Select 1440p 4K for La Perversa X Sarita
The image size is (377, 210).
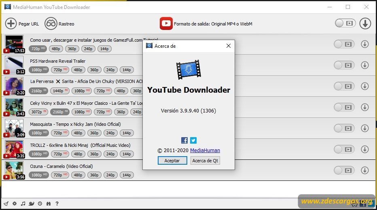coord(59,91)
